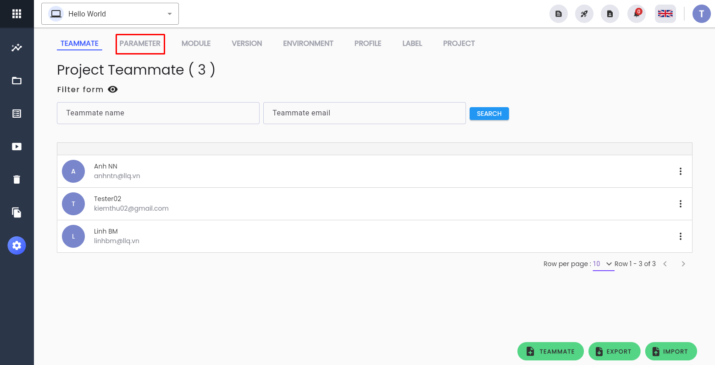The height and width of the screenshot is (365, 715).
Task: Focus the Teammate name field
Action: pos(158,113)
